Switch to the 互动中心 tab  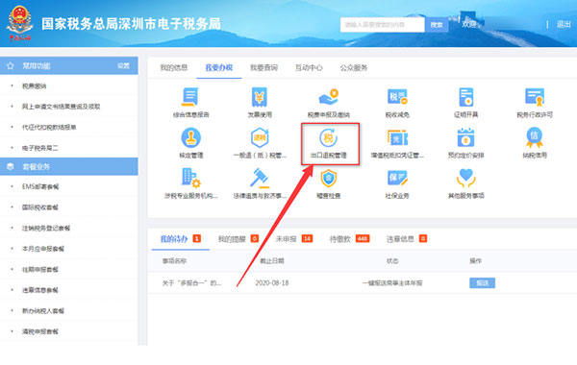coord(309,67)
